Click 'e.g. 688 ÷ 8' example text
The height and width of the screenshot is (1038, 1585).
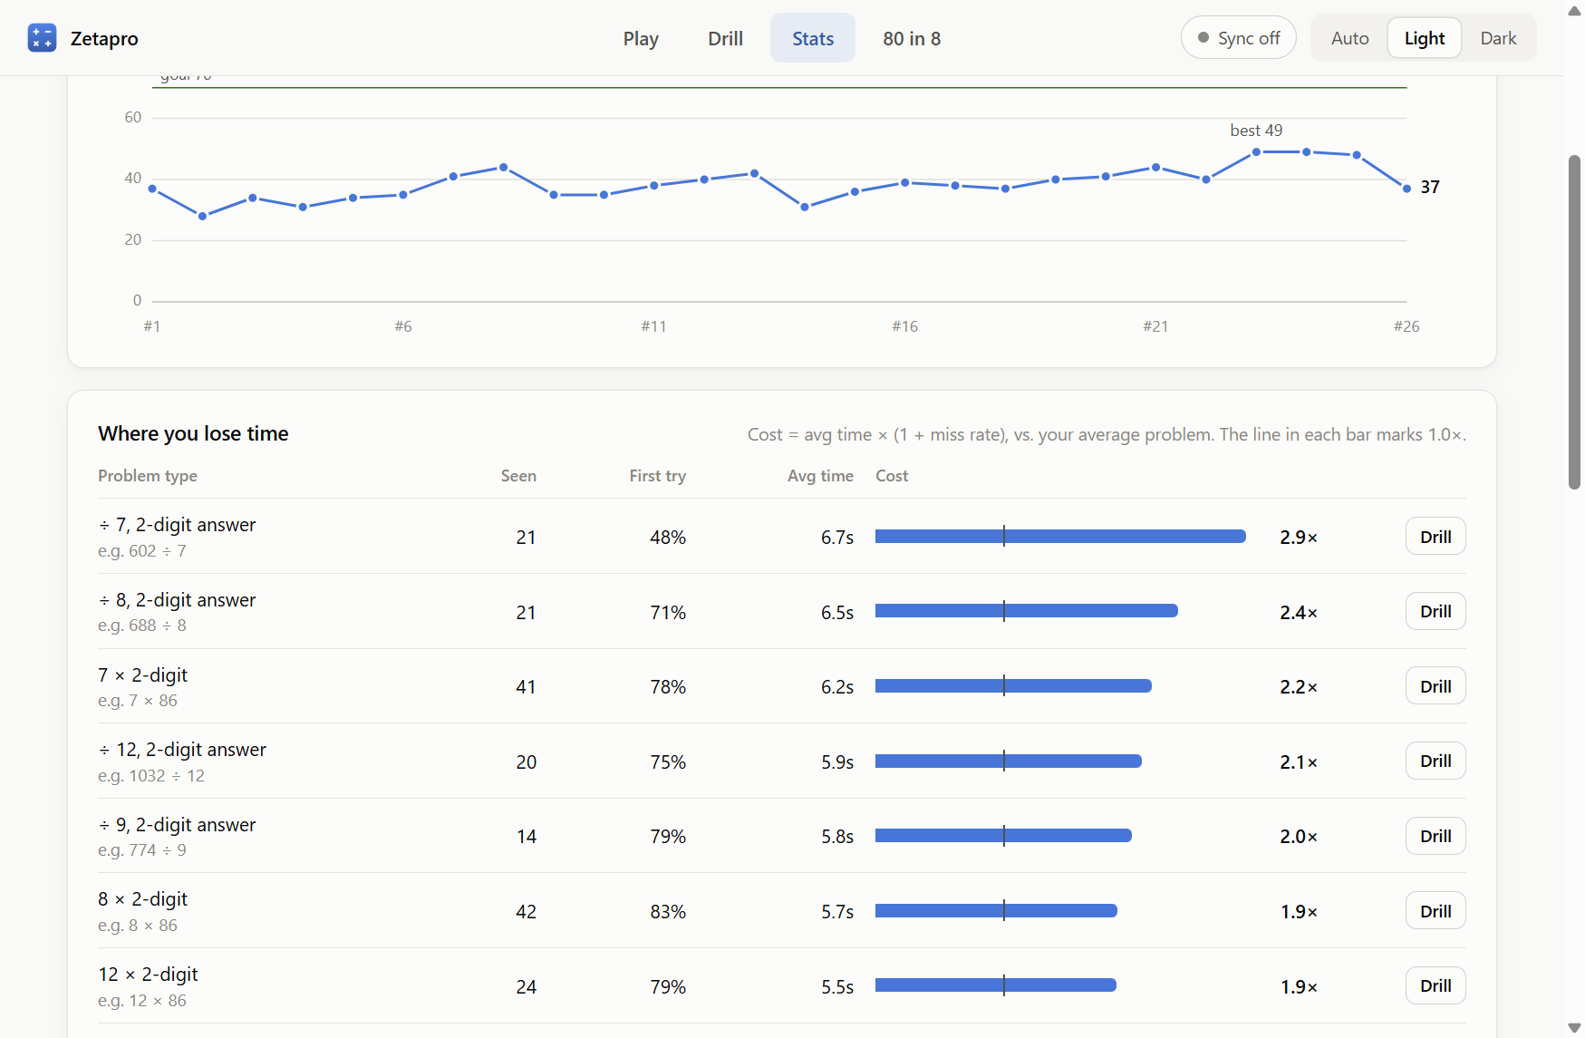pyautogui.click(x=142, y=626)
